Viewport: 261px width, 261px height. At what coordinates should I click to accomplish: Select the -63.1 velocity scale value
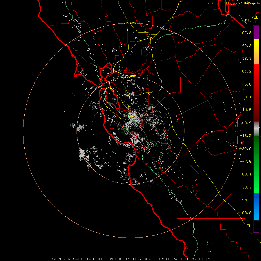[246, 174]
